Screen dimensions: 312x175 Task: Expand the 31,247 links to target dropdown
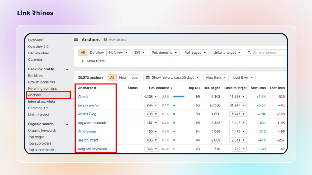pos(237,105)
